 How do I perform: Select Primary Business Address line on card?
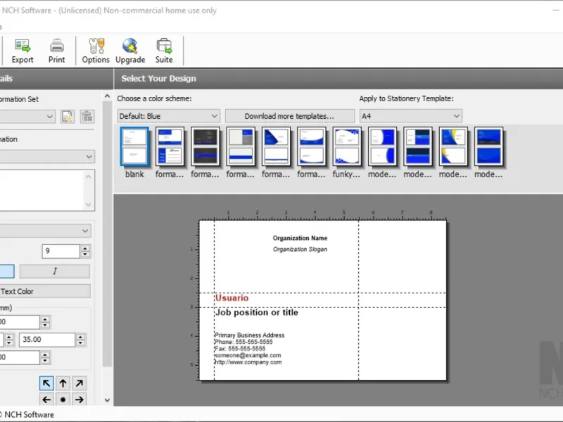coord(250,335)
